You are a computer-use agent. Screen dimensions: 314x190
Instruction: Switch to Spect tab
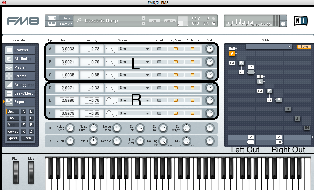tap(13, 138)
